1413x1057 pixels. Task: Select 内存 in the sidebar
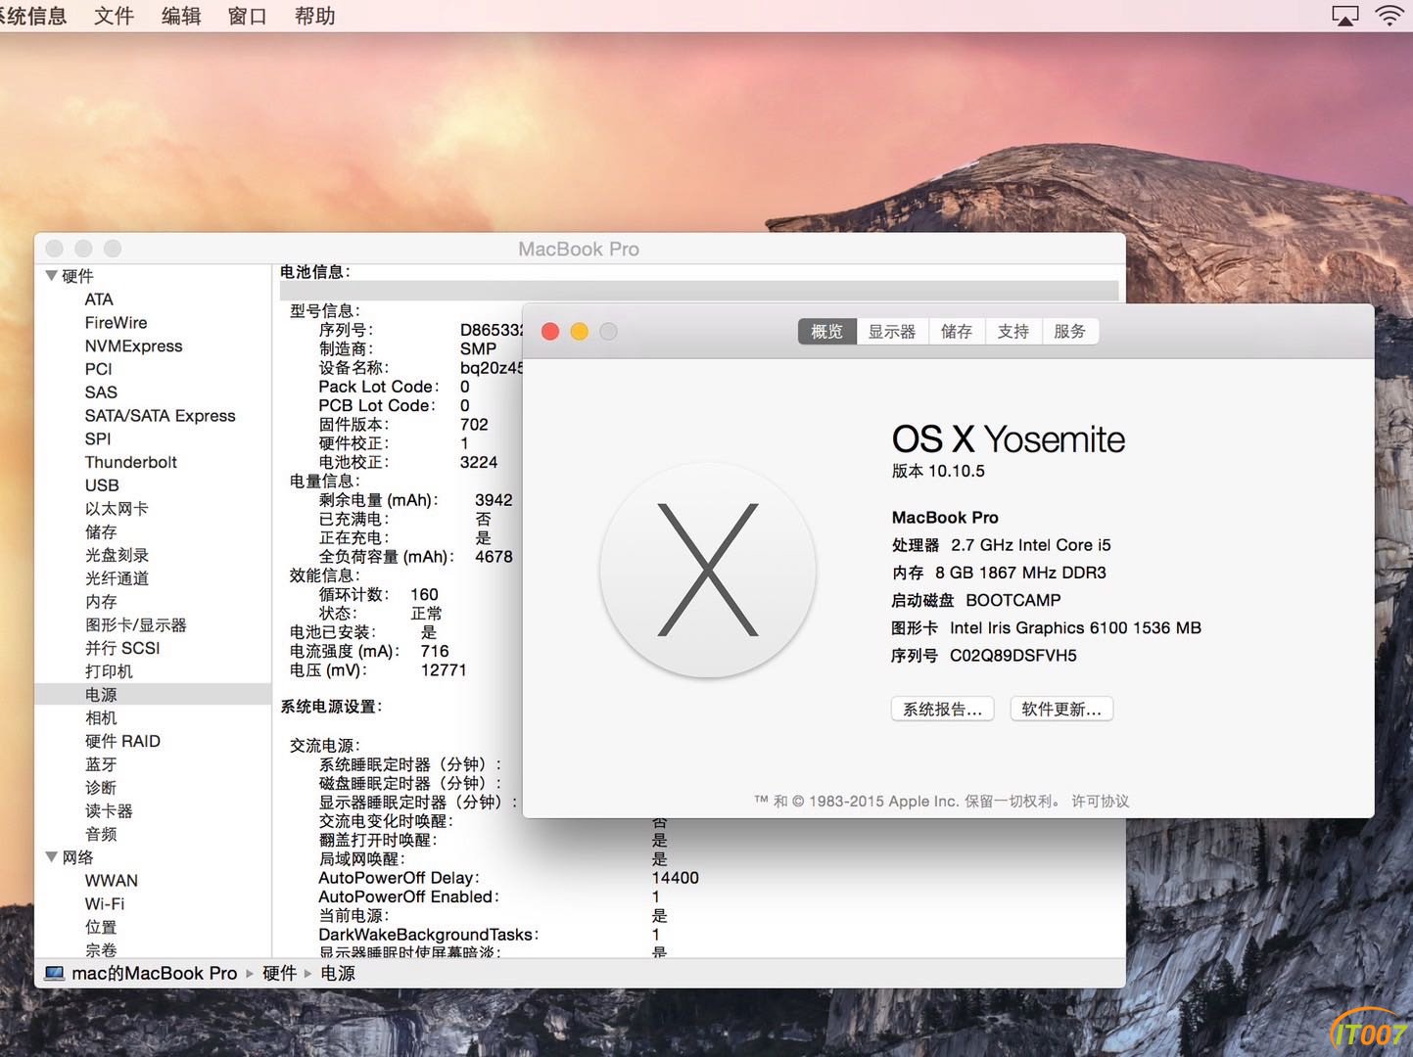[x=101, y=602]
